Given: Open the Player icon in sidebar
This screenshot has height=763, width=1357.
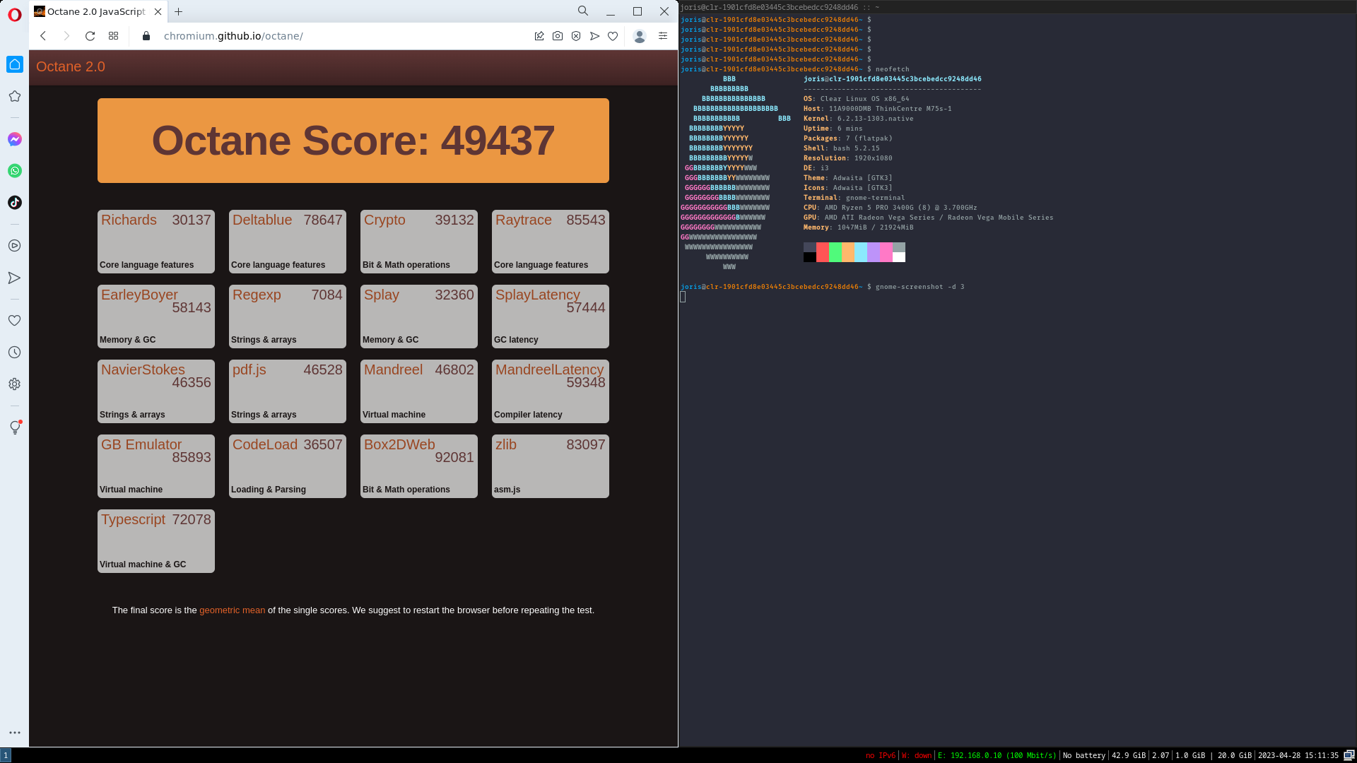Looking at the screenshot, I should coord(14,246).
